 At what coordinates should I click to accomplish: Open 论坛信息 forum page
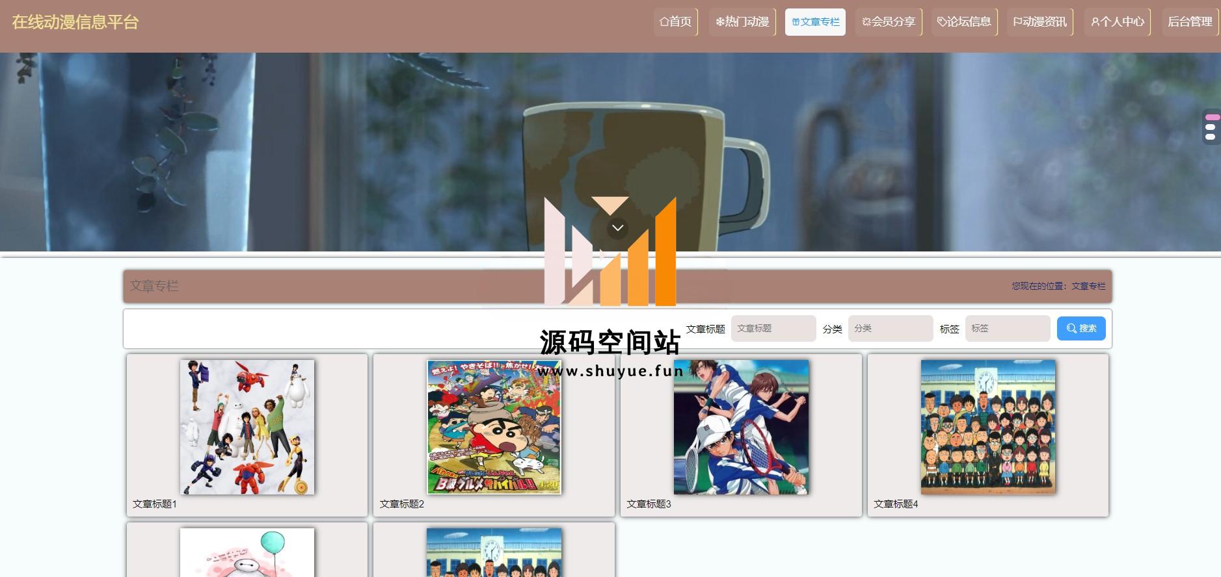click(x=964, y=22)
